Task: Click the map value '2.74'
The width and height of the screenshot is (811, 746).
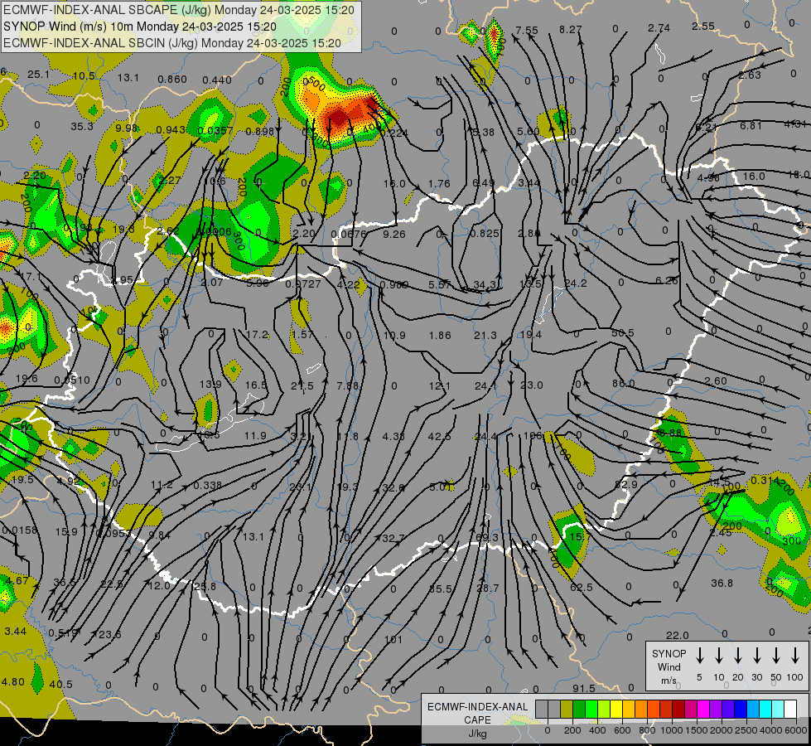Action: [659, 28]
